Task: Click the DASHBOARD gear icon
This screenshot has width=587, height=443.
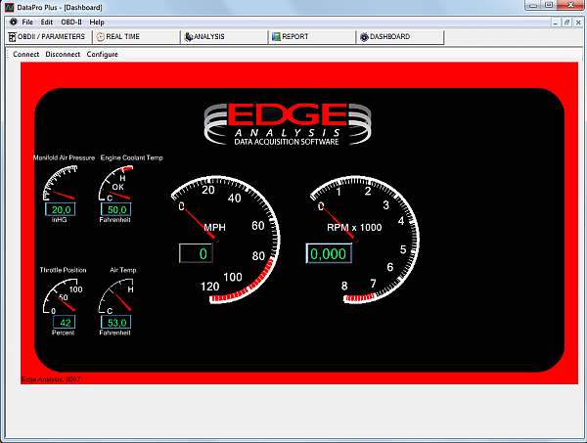Action: coord(364,36)
